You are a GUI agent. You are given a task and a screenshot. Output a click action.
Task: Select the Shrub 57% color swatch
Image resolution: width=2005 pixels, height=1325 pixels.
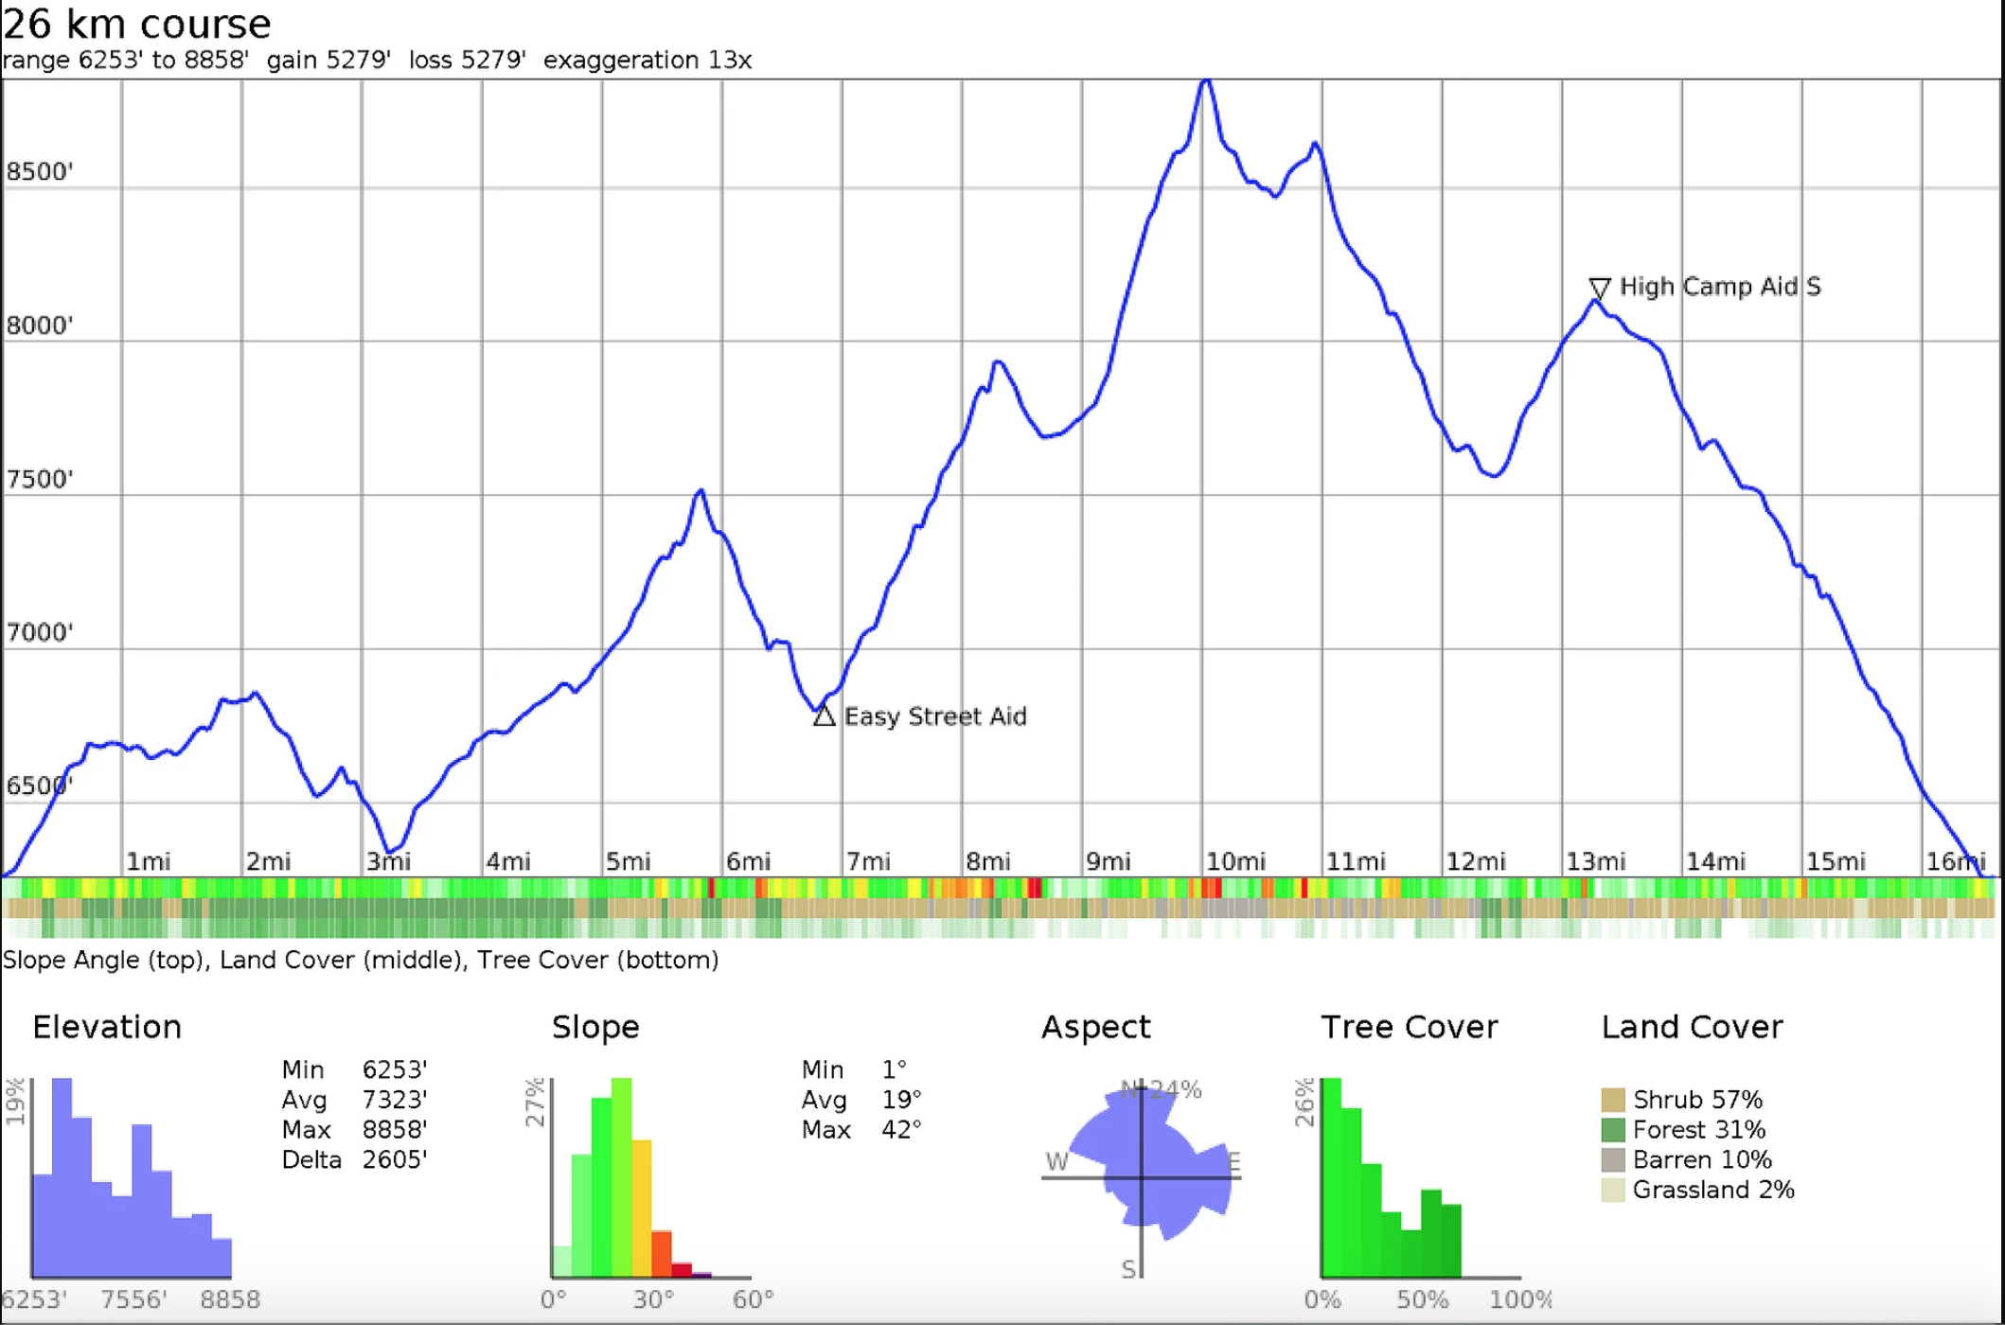pyautogui.click(x=1613, y=1100)
